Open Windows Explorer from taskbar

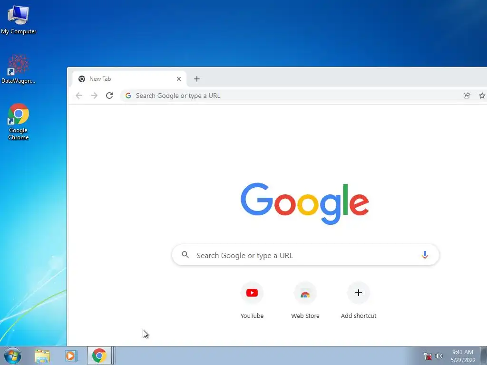click(x=42, y=355)
